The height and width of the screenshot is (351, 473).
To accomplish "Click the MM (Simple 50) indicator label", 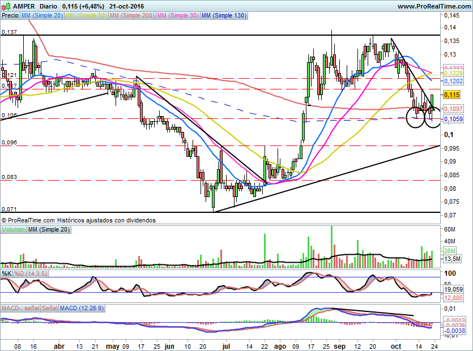I will [x=86, y=16].
